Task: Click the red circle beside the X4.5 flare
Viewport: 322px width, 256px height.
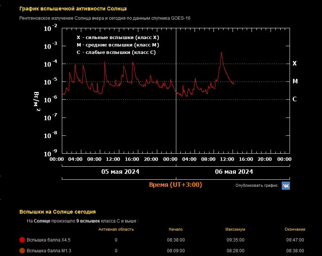Action: (x=22, y=240)
